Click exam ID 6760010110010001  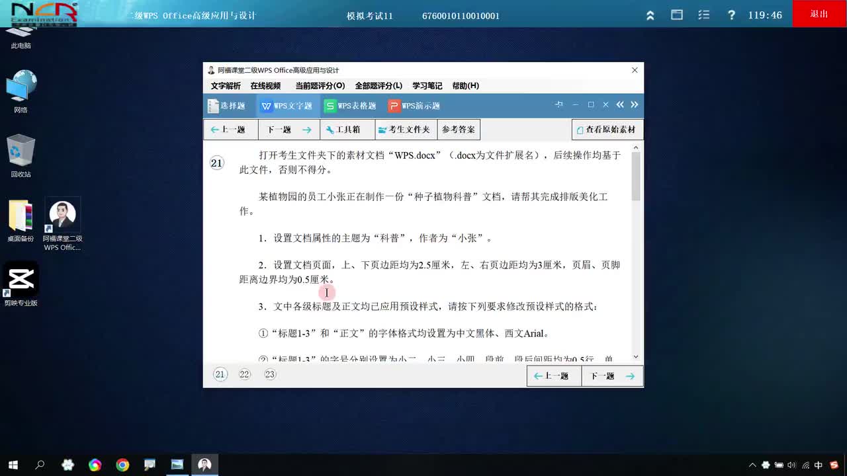[x=461, y=15]
